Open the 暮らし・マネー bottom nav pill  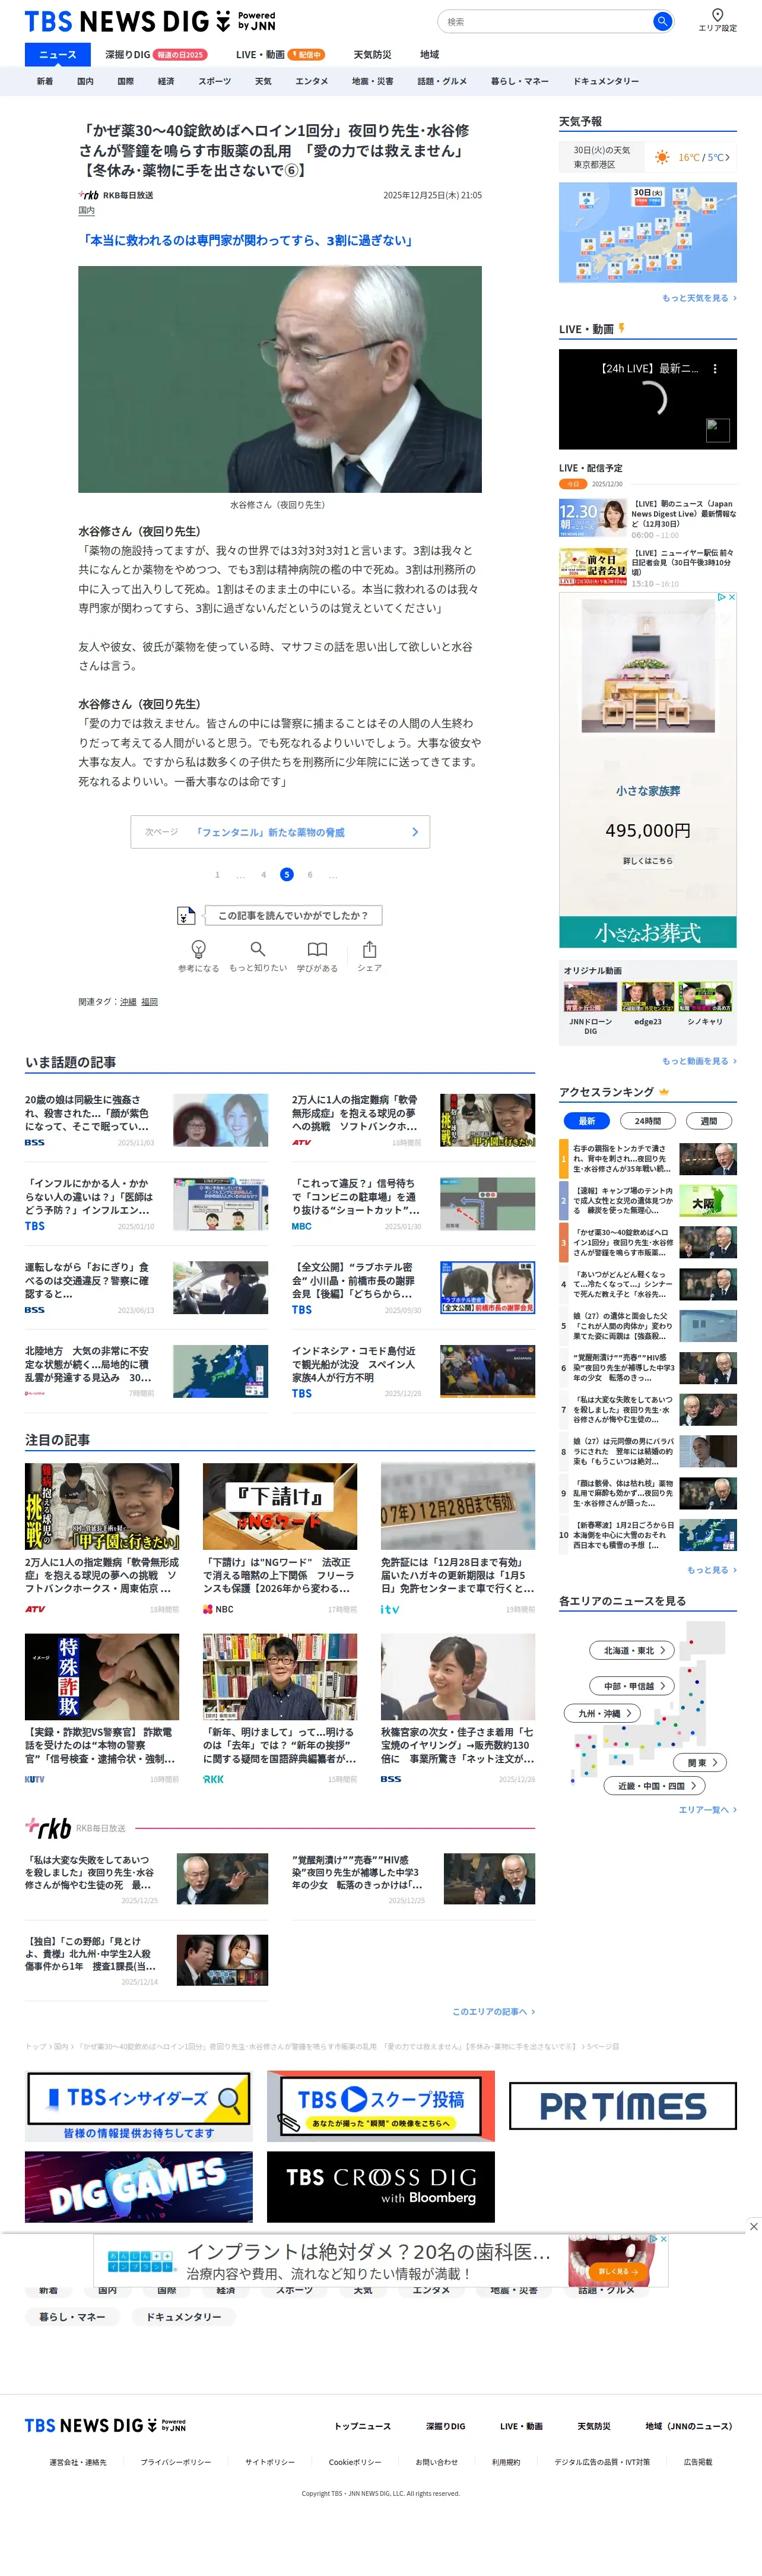72,2316
